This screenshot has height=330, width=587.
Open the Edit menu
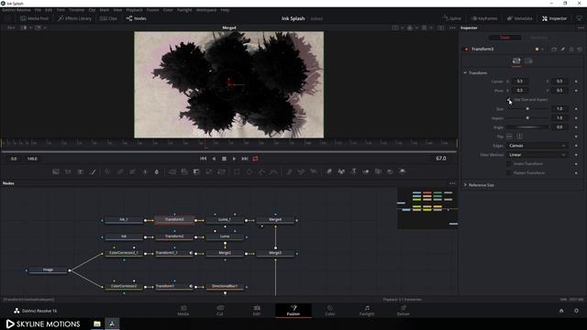[49, 10]
